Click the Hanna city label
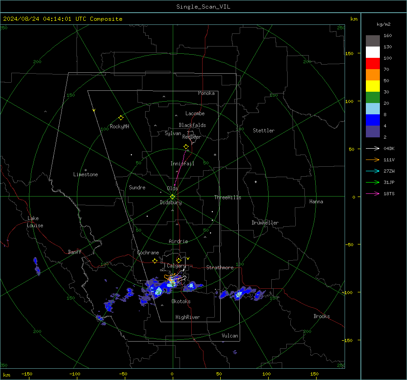 316,202
